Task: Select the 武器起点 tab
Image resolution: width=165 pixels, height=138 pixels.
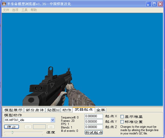Action: click(x=84, y=110)
